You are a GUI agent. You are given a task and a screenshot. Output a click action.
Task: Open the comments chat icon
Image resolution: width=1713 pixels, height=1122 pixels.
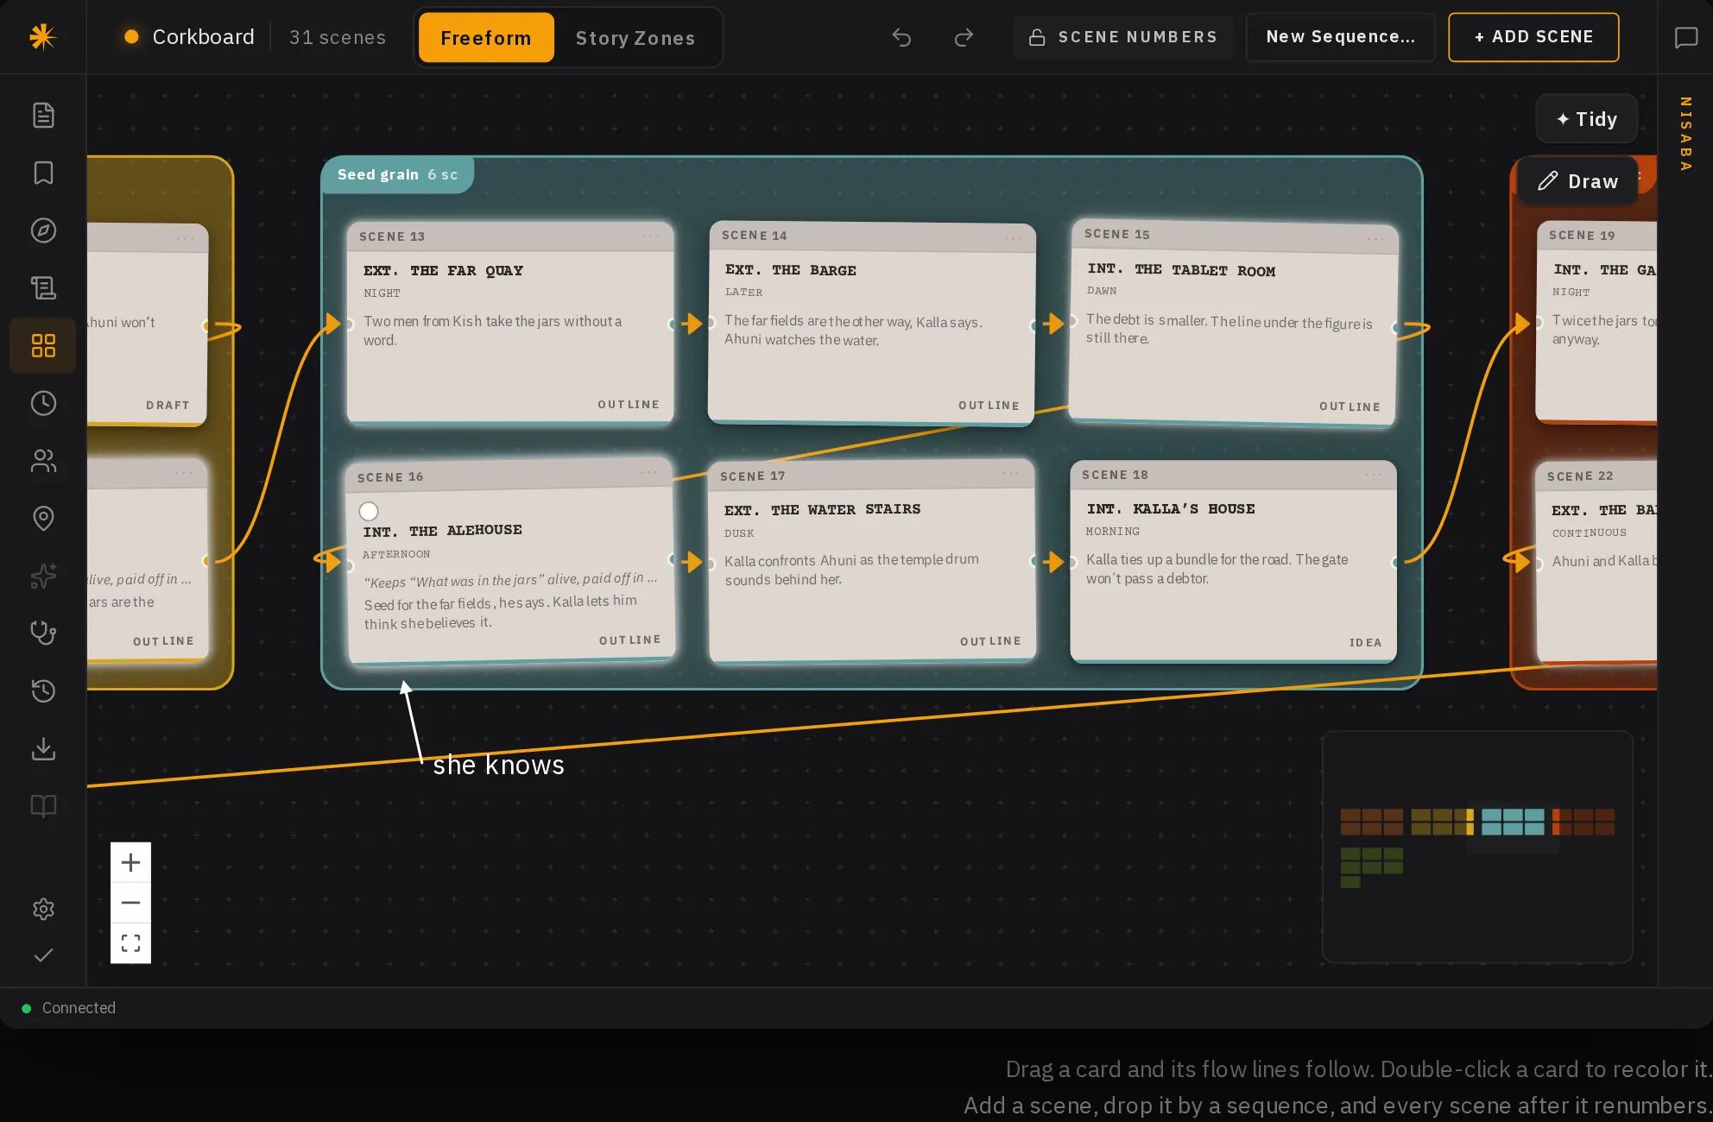tap(1685, 37)
